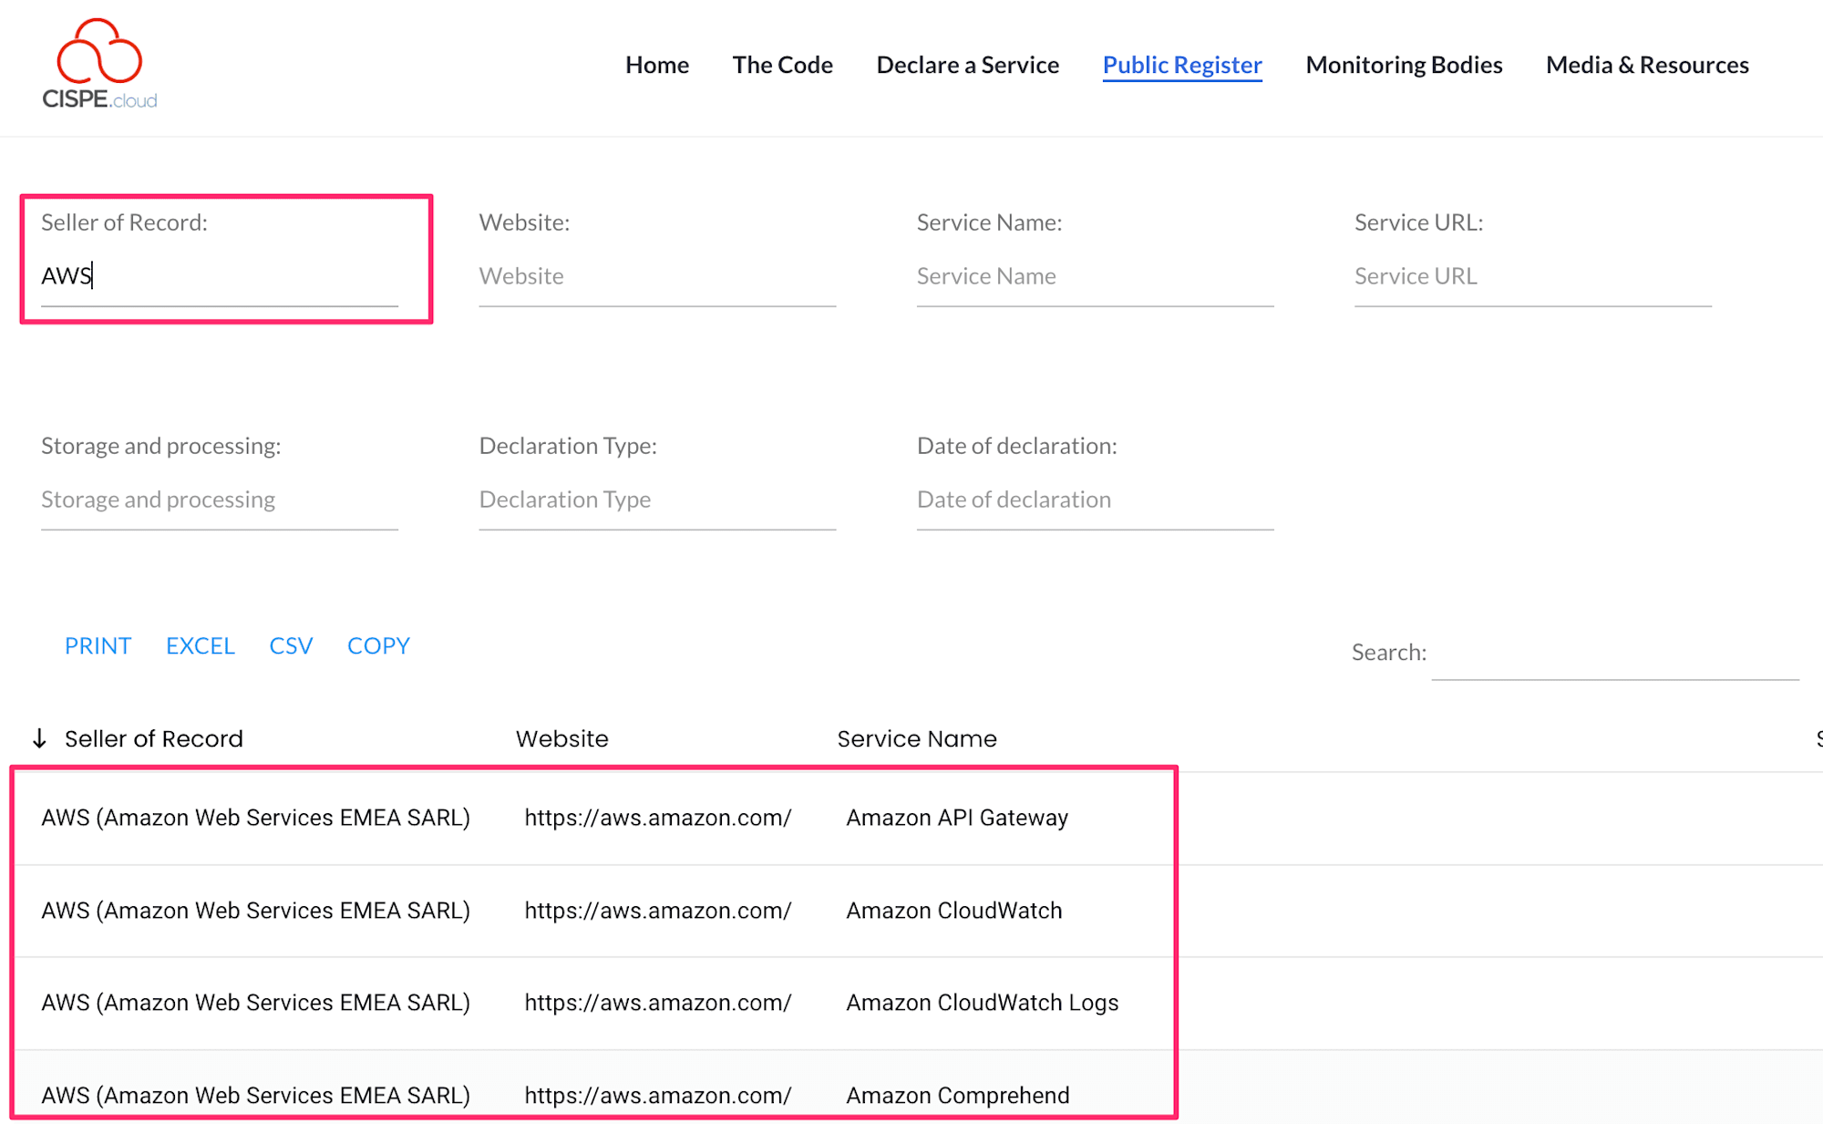This screenshot has width=1823, height=1124.
Task: Click seller name in Amazon CloudWatch row
Action: click(255, 911)
